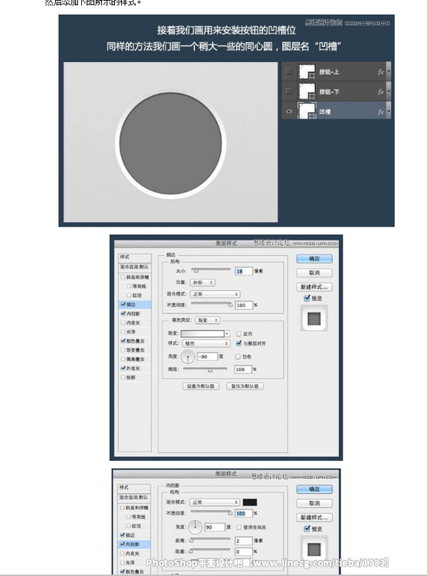The width and height of the screenshot is (427, 576).
Task: Click the 距离 field showing 2
Action: point(243,541)
